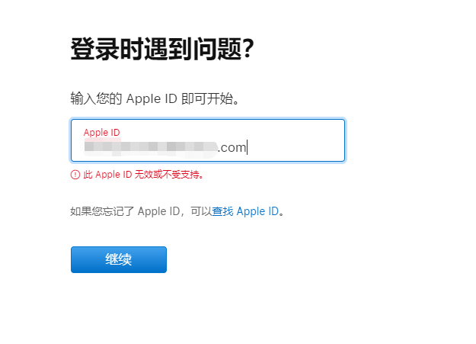This screenshot has width=476, height=344.
Task: Click the 如果您忘记了 helper text
Action: [102, 211]
